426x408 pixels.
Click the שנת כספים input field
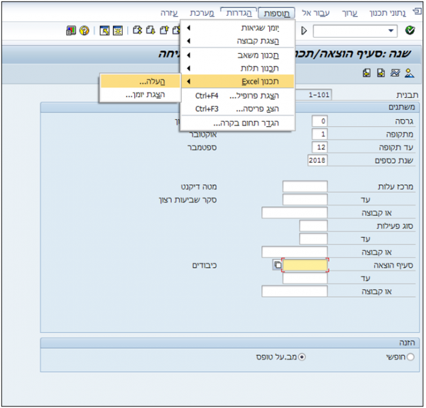point(318,161)
